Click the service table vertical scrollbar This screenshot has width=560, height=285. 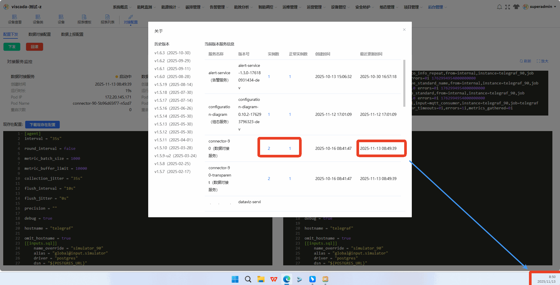tap(404, 83)
